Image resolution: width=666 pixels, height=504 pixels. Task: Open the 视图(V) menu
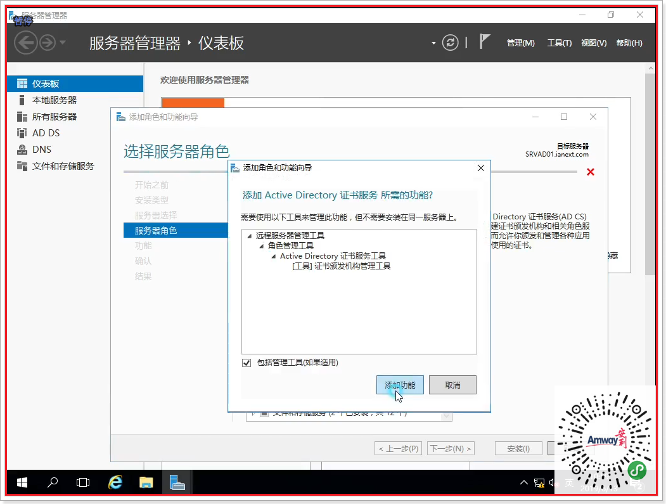594,43
